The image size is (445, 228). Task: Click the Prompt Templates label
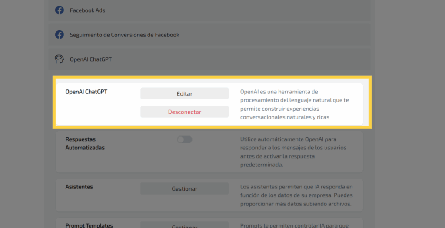point(89,225)
